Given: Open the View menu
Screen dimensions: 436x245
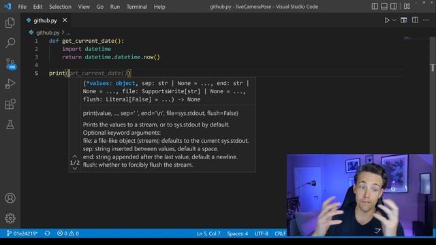Looking at the screenshot, I should click(84, 7).
